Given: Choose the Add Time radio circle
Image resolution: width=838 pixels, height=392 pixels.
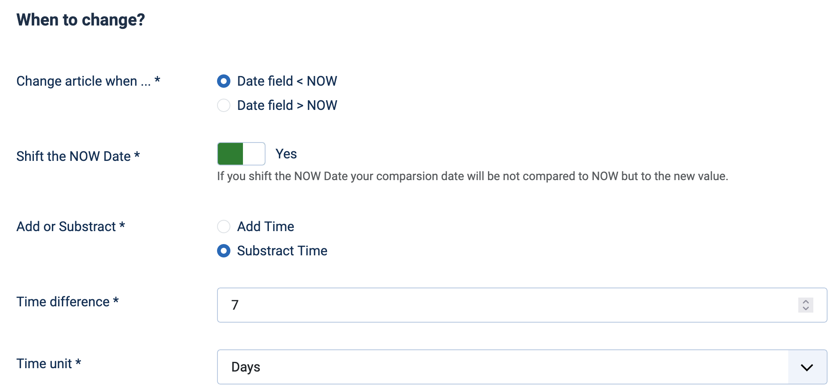Looking at the screenshot, I should pos(224,227).
